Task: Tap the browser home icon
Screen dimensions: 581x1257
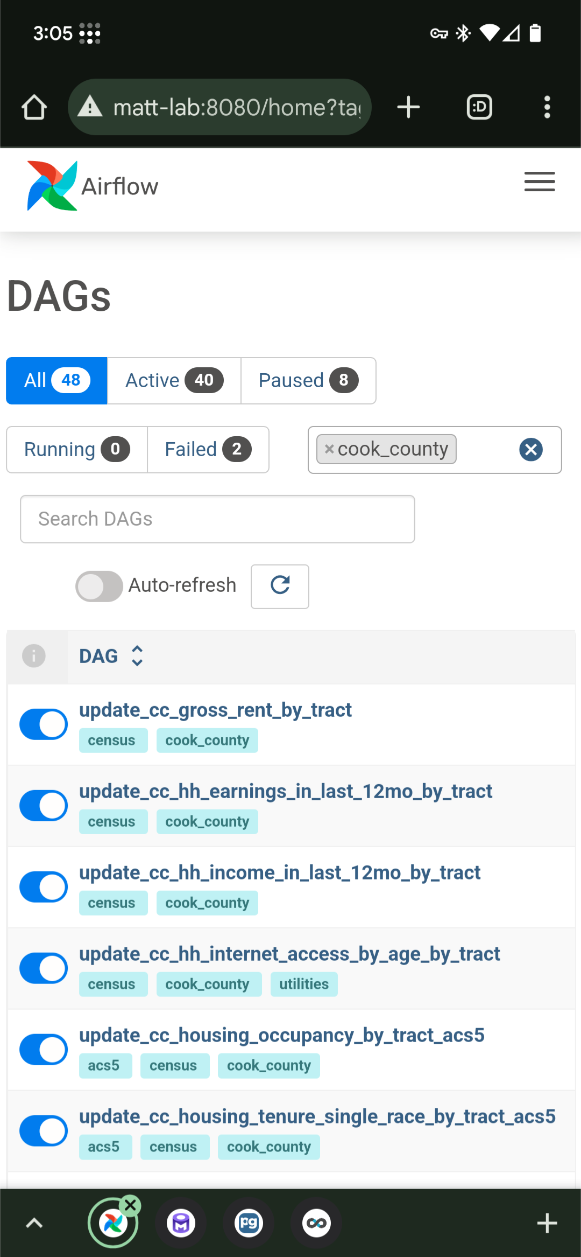Action: [x=34, y=107]
